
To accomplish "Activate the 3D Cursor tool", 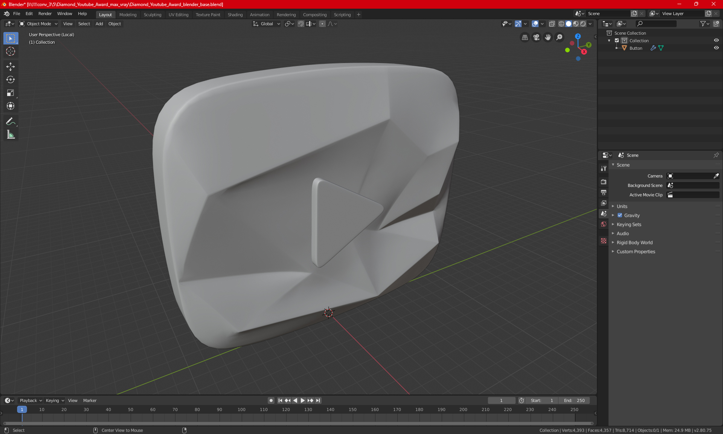I will 11,52.
